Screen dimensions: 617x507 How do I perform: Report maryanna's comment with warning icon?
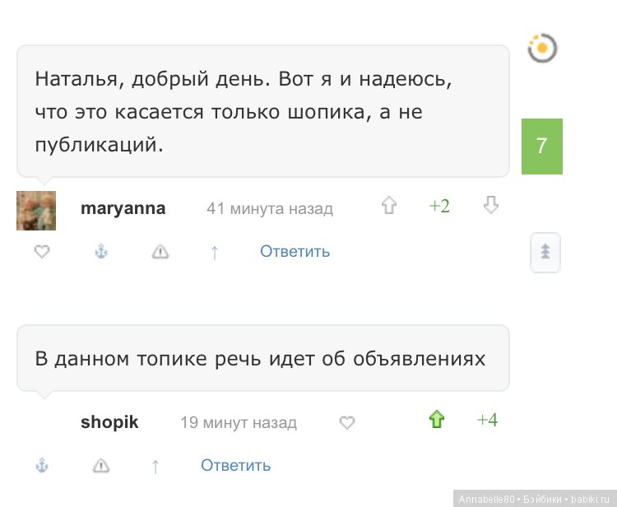(x=160, y=252)
